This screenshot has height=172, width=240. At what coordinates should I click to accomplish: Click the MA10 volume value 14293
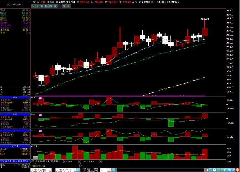(25, 154)
